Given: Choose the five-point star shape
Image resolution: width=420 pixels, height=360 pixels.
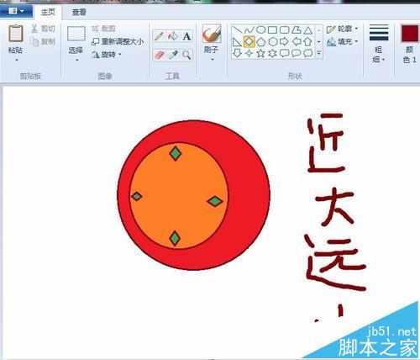Looking at the screenshot, I should tap(260, 53).
